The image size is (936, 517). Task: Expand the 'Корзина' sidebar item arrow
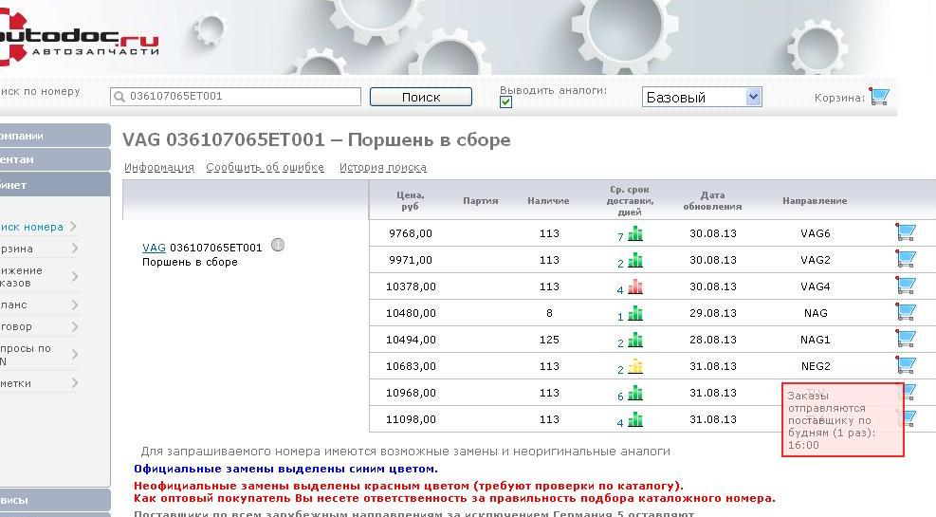point(74,249)
